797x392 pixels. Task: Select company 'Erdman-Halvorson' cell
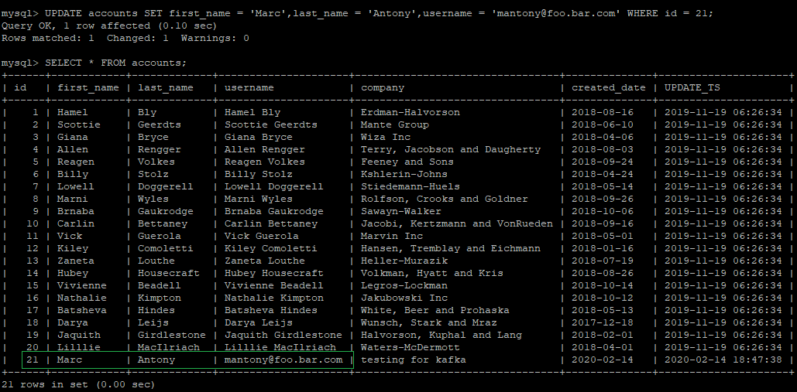coord(411,113)
